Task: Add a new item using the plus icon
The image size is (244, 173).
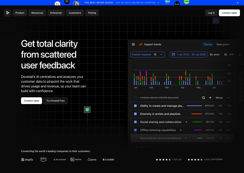Action: pyautogui.click(x=210, y=98)
